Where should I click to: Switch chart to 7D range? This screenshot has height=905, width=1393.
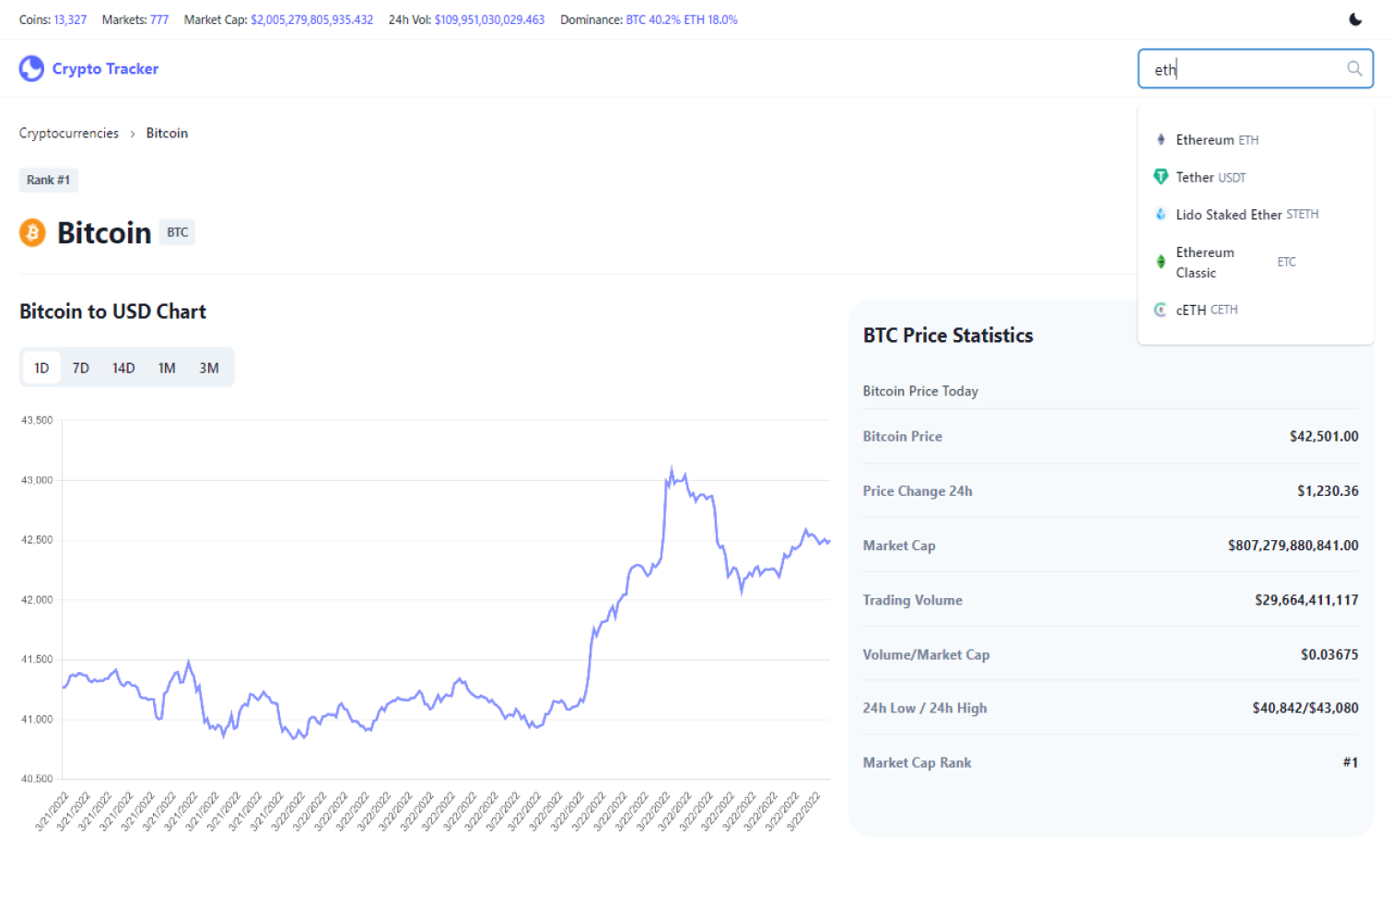[81, 368]
